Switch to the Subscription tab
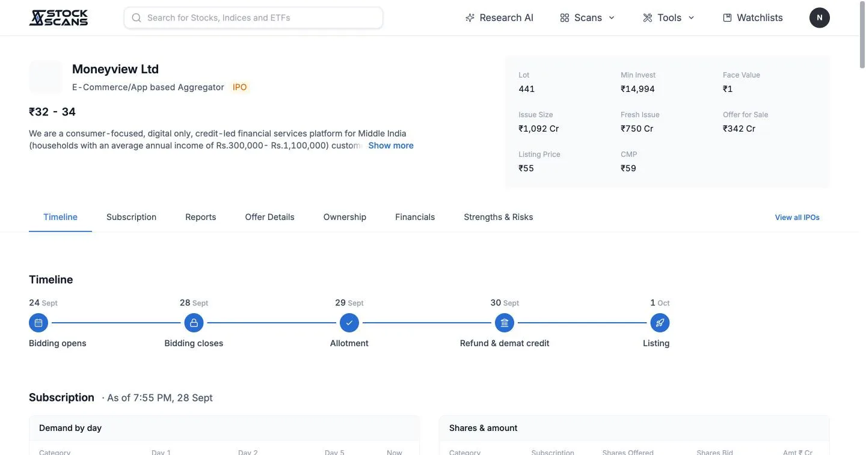The width and height of the screenshot is (866, 455). [131, 217]
